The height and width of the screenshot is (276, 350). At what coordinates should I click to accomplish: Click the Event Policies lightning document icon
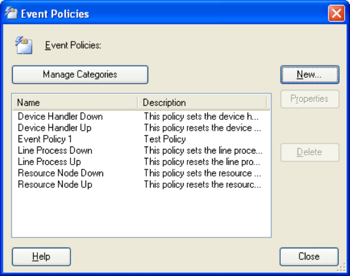coord(23,45)
